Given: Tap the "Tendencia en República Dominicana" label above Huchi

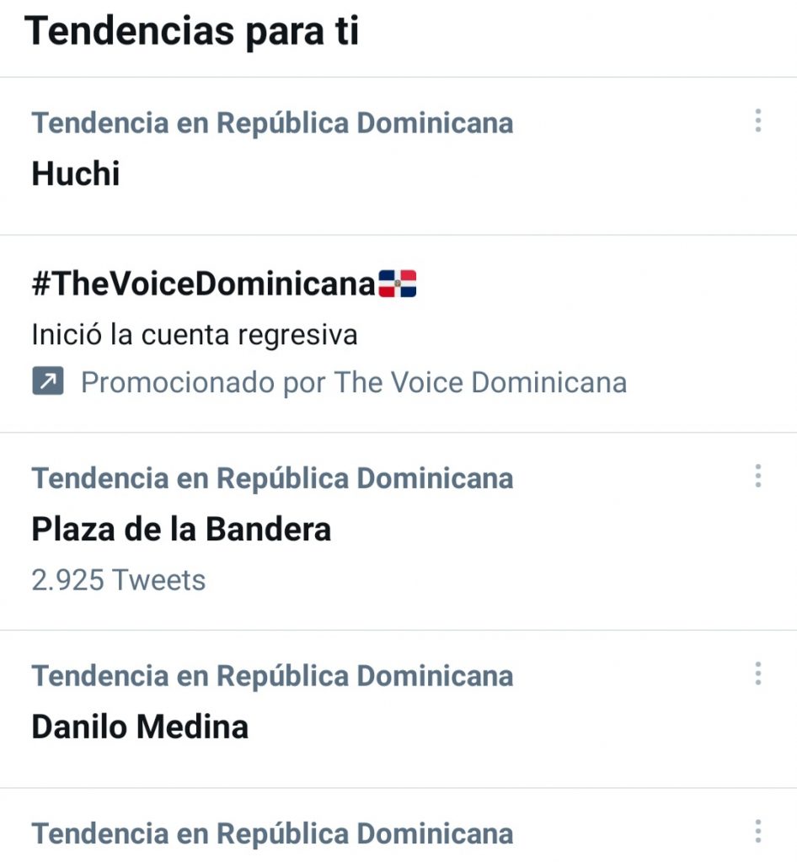Looking at the screenshot, I should coord(272,123).
